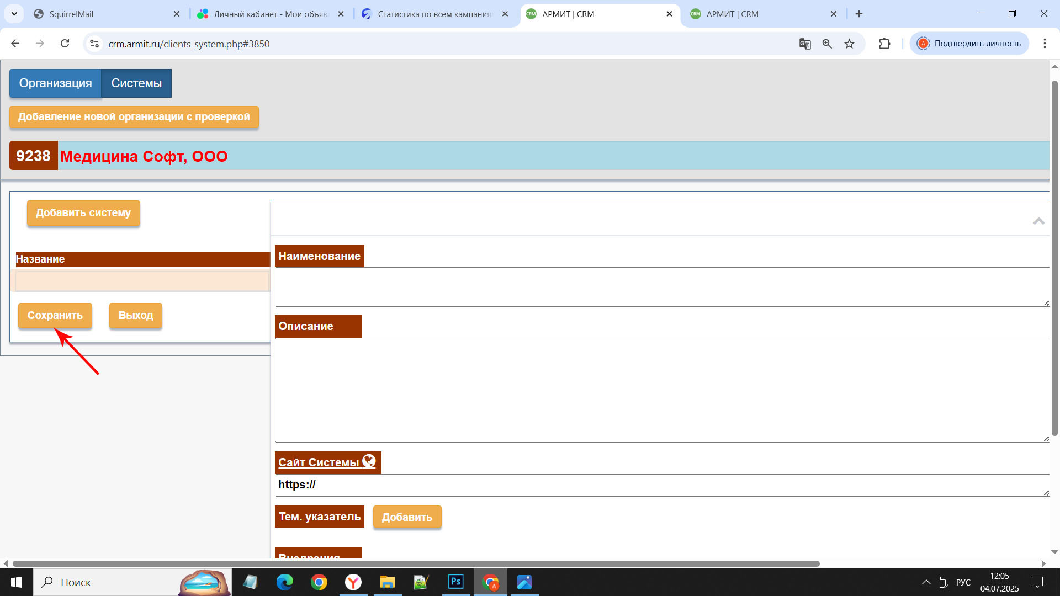Click the browser forward arrow
Screen dimensions: 1060x596
tap(40, 44)
